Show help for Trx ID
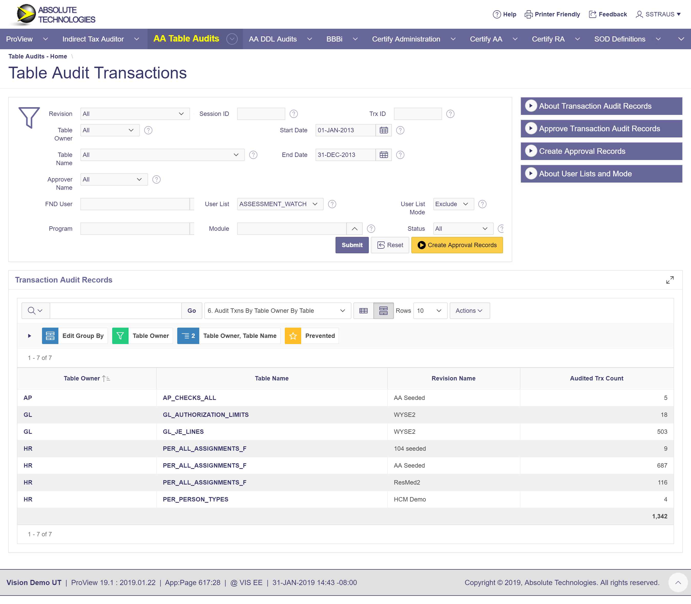Screen dimensions: 691x604 click(450, 114)
